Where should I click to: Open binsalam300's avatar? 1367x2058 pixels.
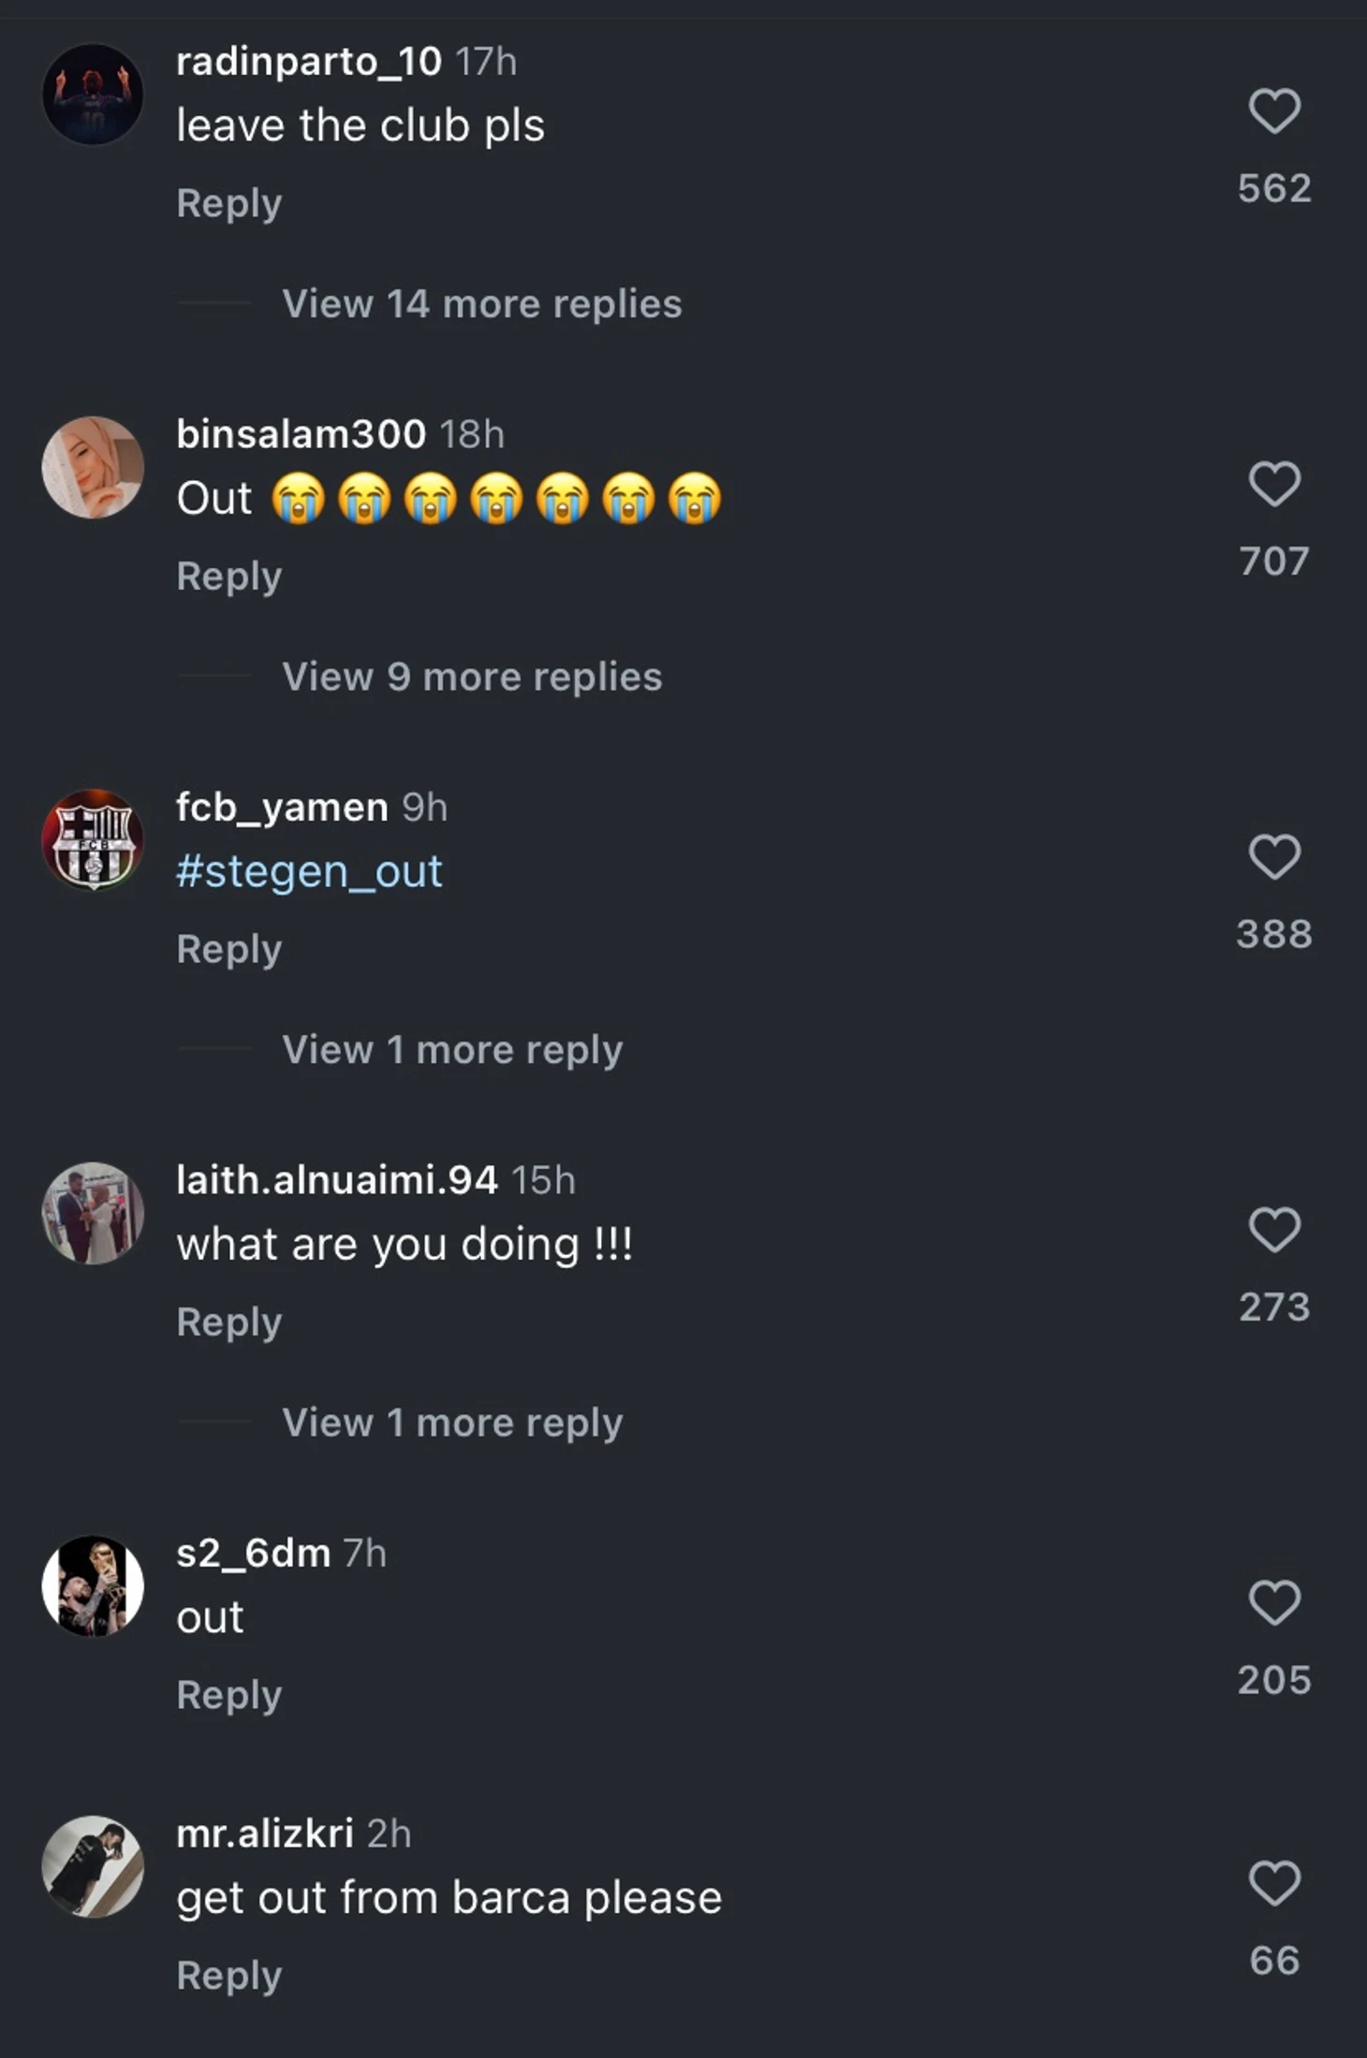tap(93, 467)
